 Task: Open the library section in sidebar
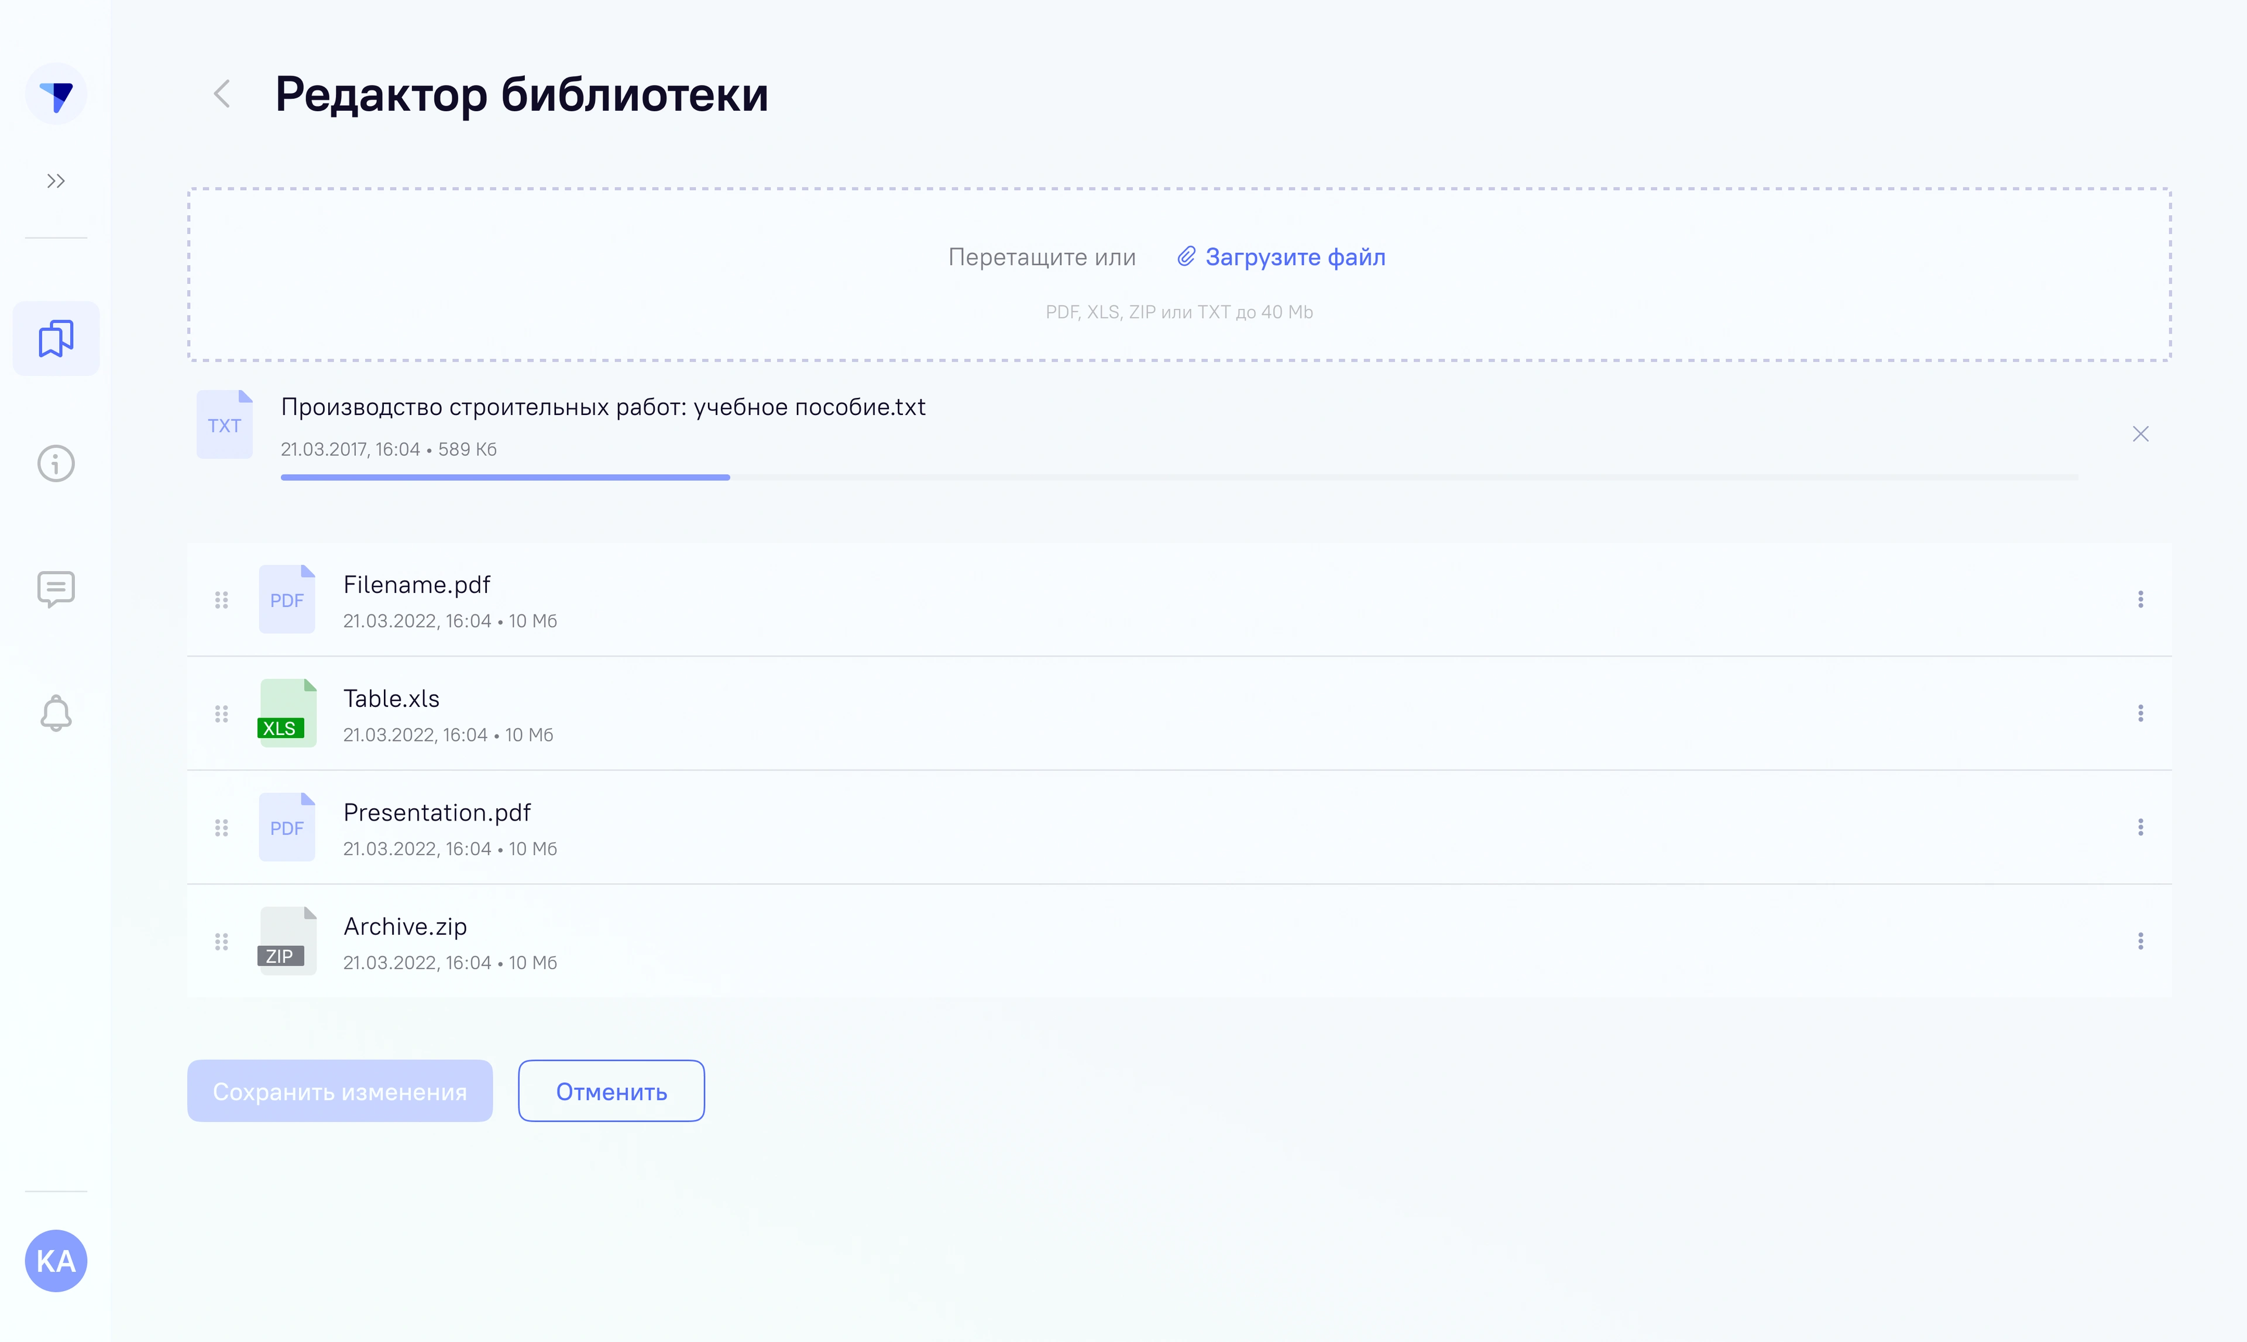(56, 339)
